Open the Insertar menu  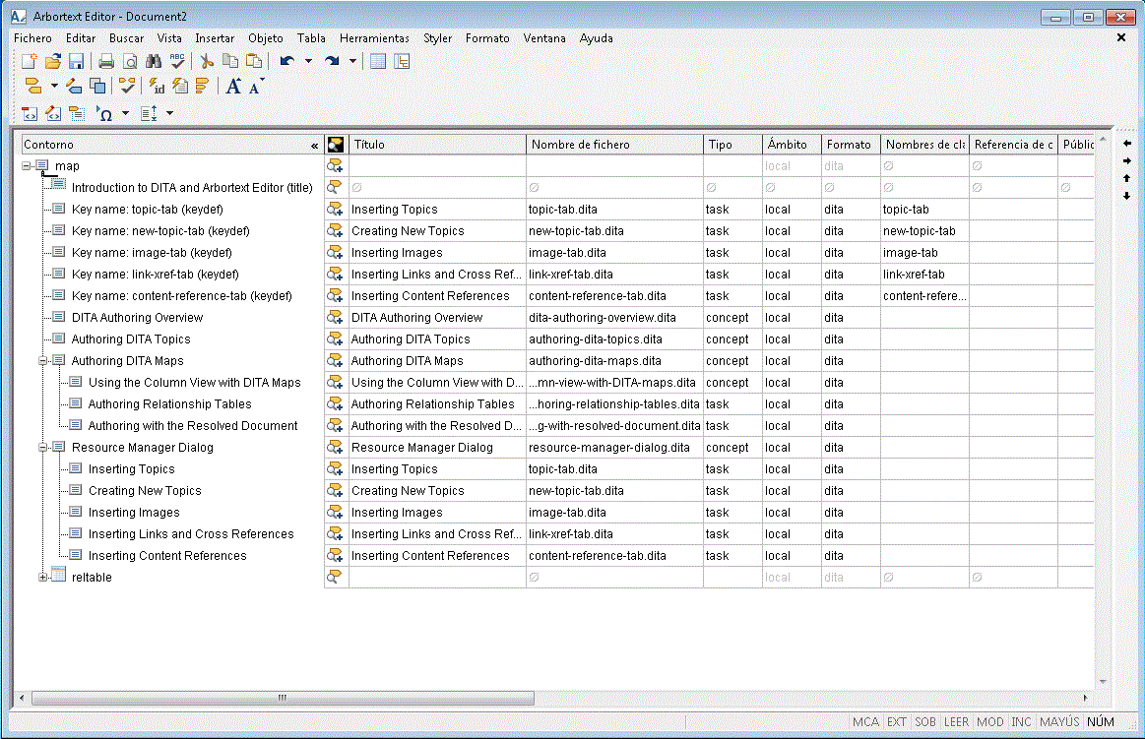pos(215,38)
